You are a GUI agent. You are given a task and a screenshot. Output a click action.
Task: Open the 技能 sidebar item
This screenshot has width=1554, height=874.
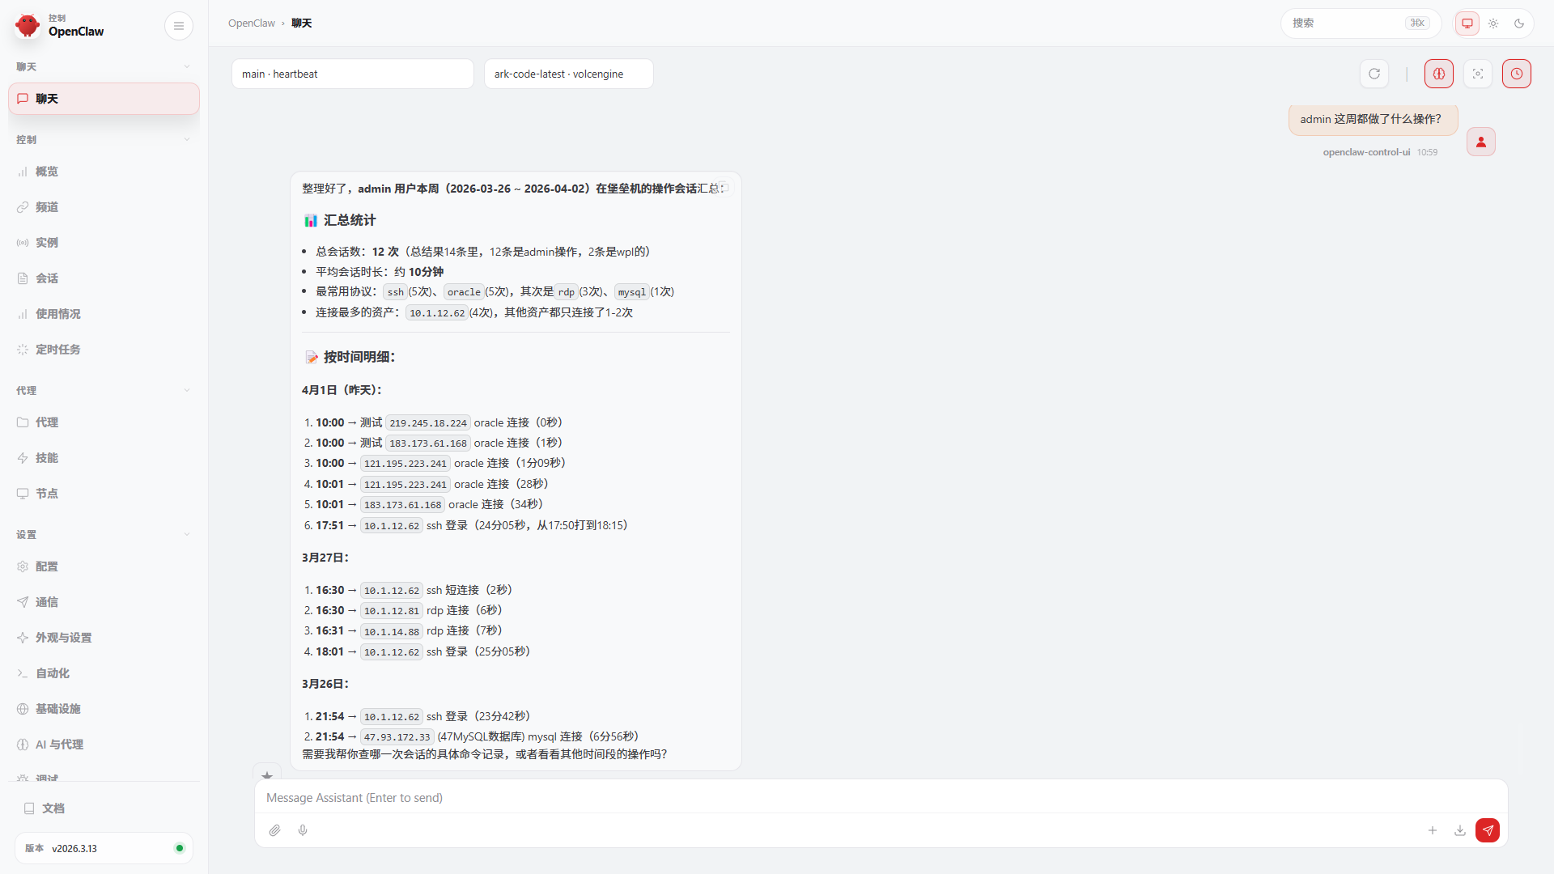coord(46,458)
